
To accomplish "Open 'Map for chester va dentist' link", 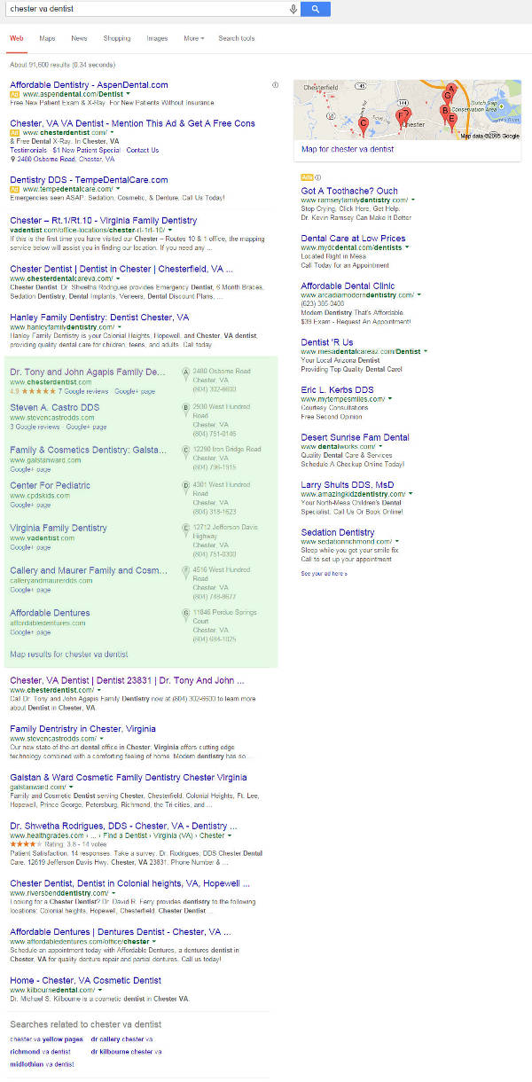I will point(348,150).
